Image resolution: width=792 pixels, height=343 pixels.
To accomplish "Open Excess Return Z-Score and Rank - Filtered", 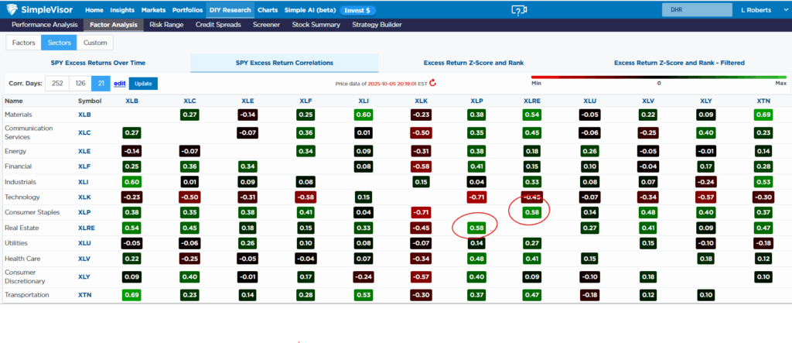I will pyautogui.click(x=679, y=63).
